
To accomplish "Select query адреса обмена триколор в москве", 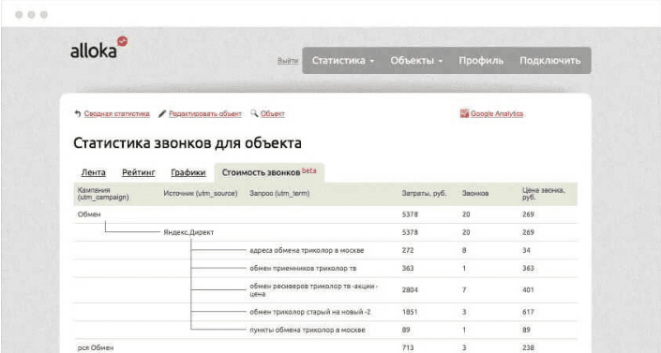I will coord(307,250).
